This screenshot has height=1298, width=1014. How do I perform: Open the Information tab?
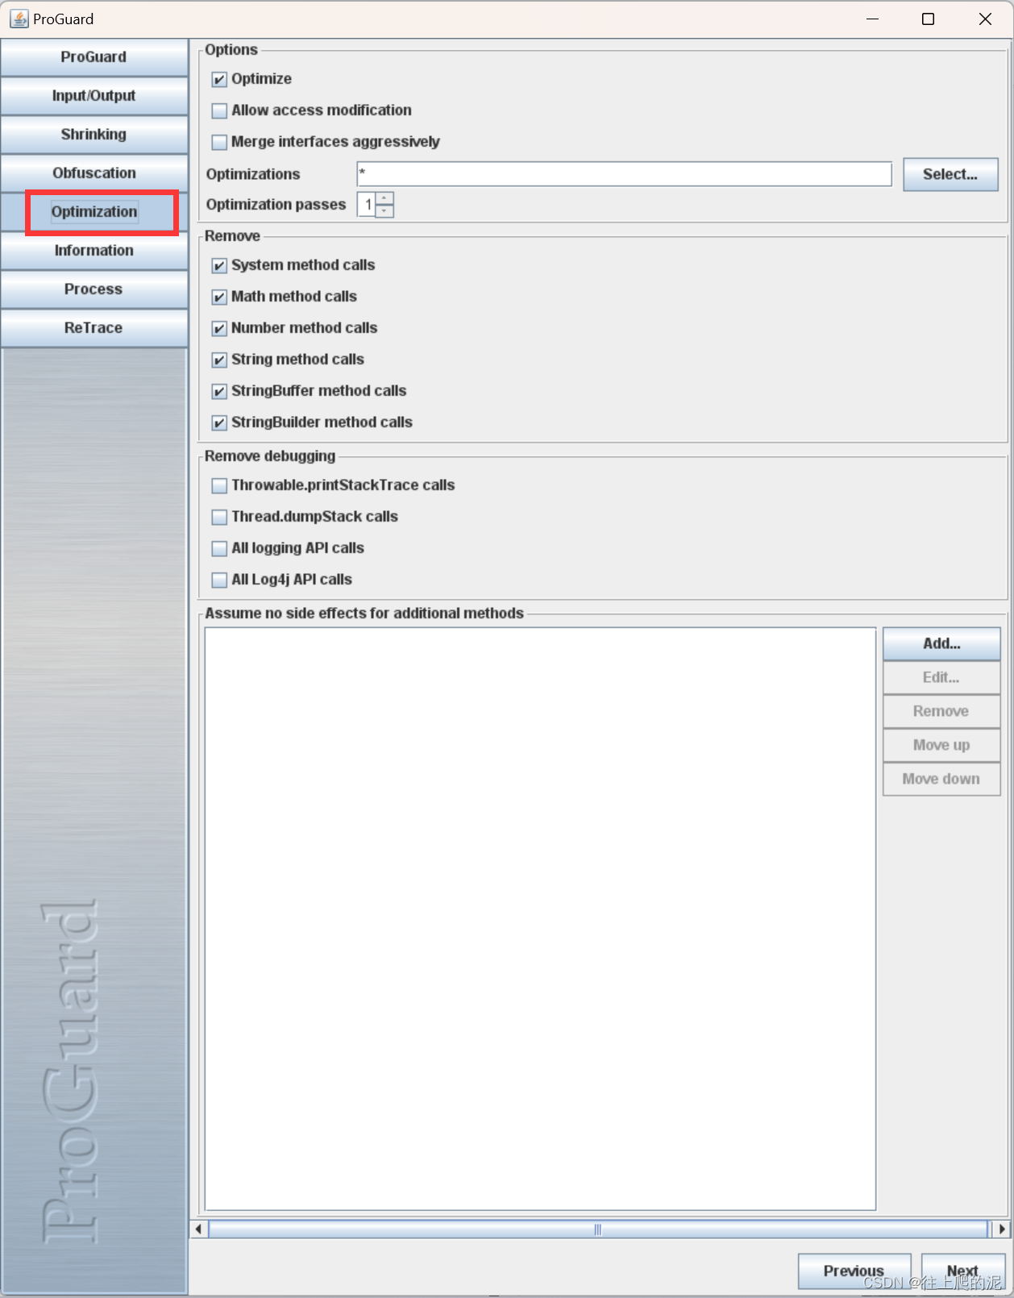94,251
